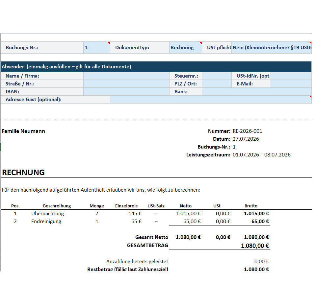Select the 'Beschreibung' column header
Image resolution: width=315 pixels, height=282 pixels.
57,206
